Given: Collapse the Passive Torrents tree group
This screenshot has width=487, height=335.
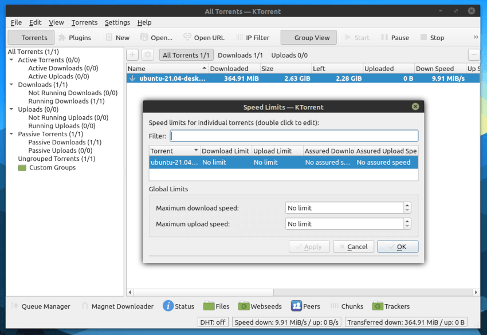Looking at the screenshot, I should pos(12,134).
